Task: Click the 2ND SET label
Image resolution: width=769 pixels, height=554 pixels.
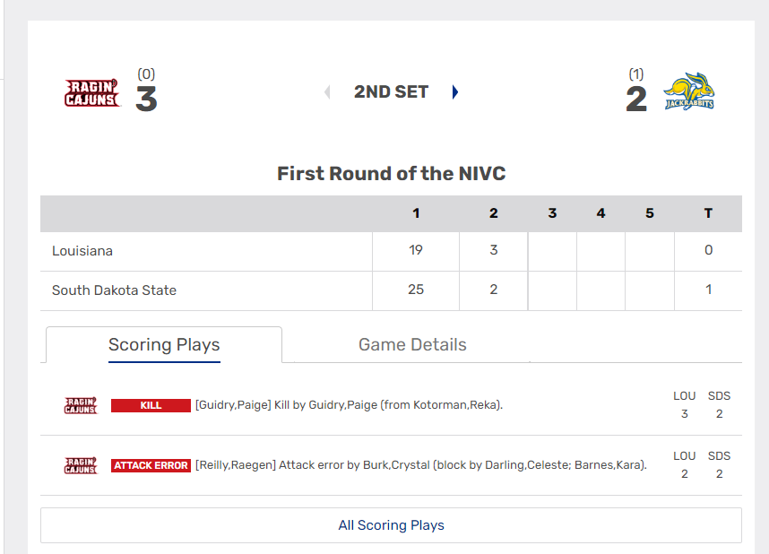Action: pos(391,91)
